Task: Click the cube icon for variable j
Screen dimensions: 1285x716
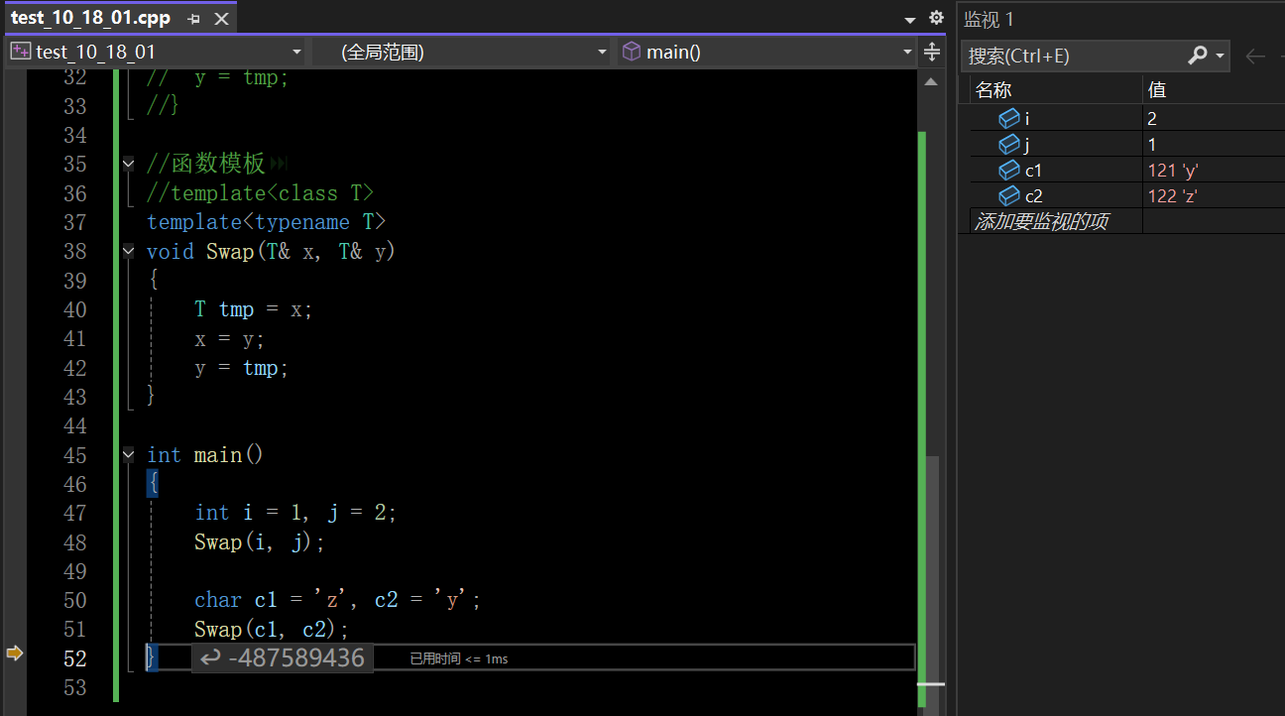Action: tap(1009, 144)
